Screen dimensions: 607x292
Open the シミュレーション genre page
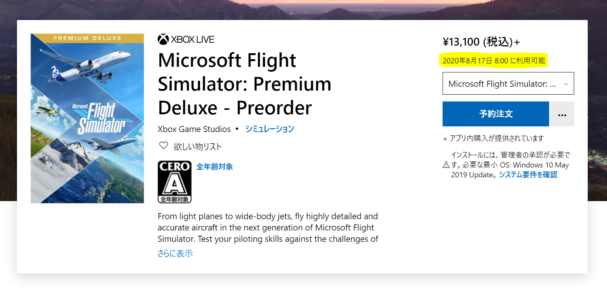269,129
